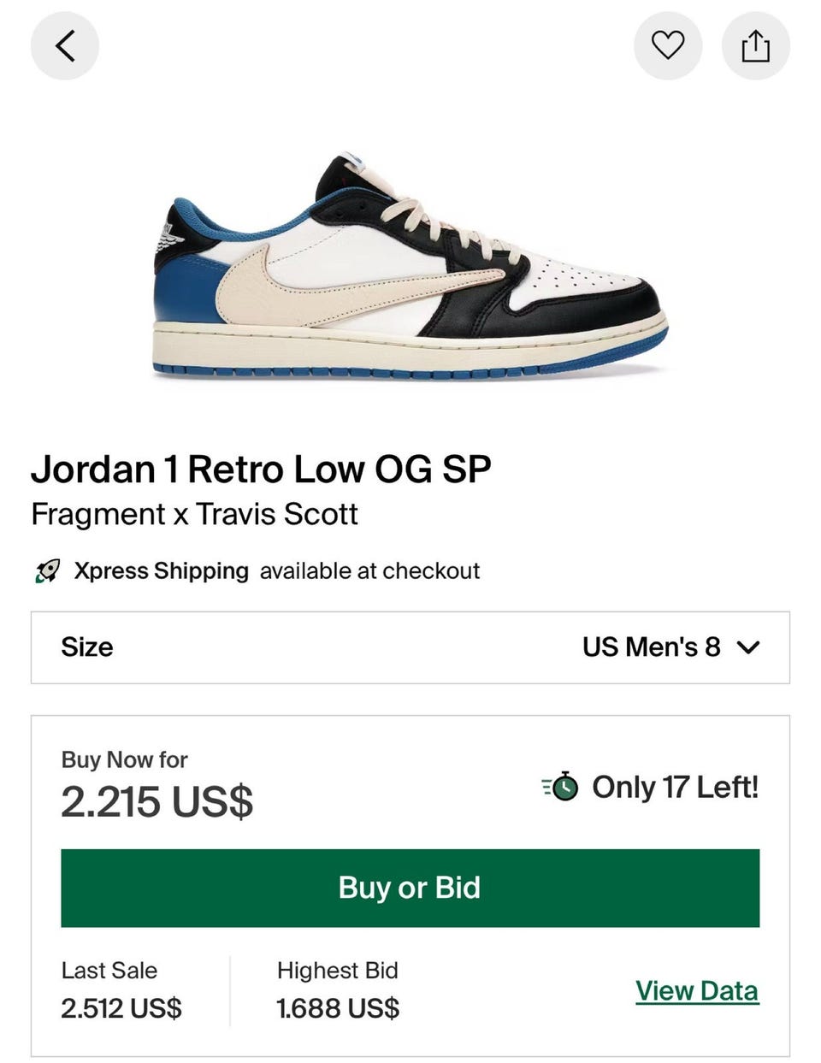Screen dimensions: 821x1063
Task: Click the 2.215 US$ Buy Now price
Action: 157,802
